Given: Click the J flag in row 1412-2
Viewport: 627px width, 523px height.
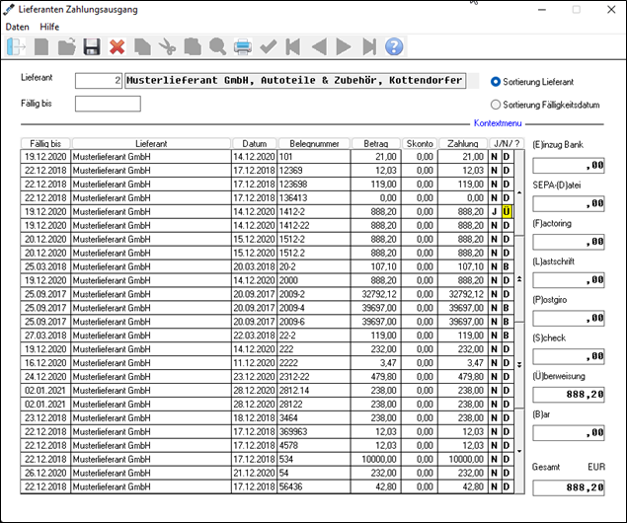Looking at the screenshot, I should (495, 212).
